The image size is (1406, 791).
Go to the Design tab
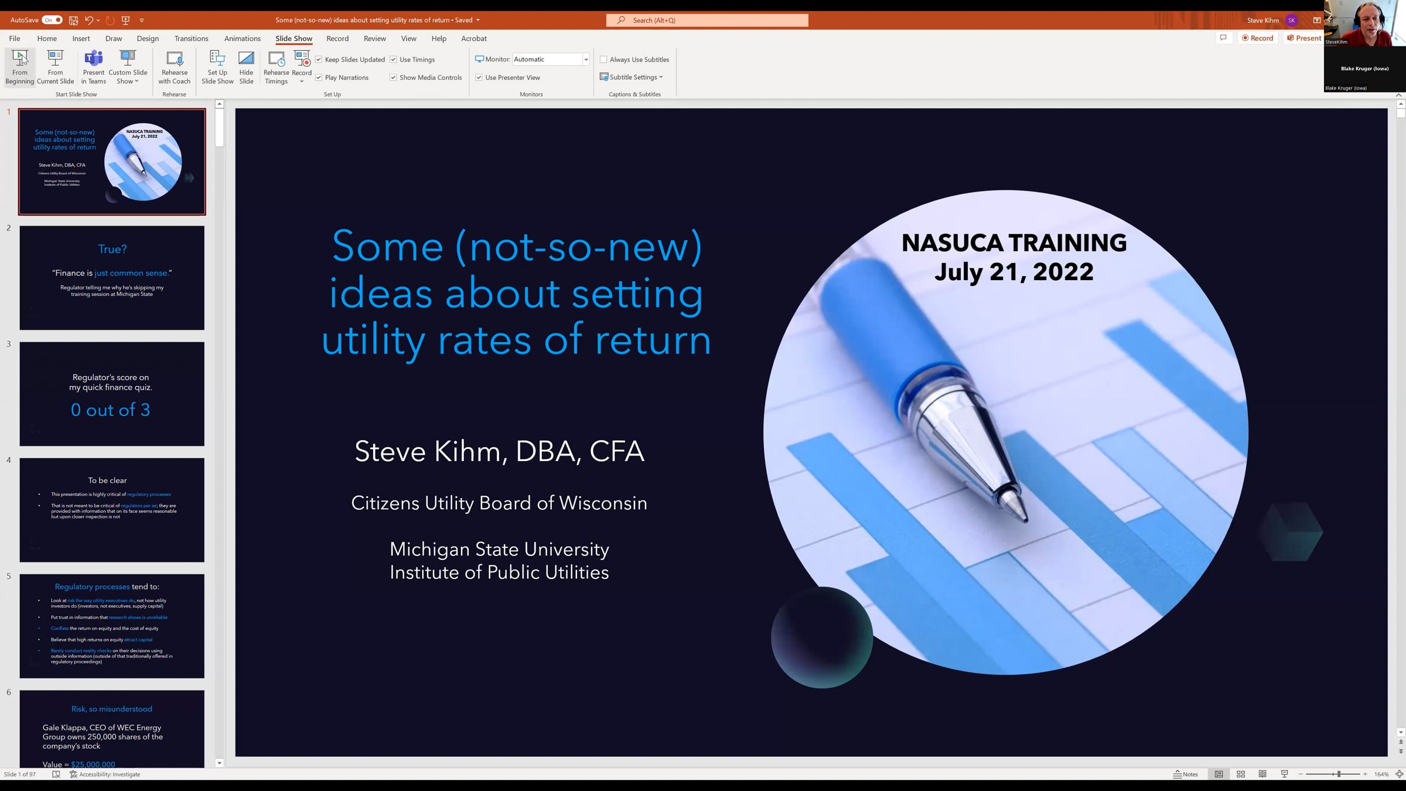pos(148,38)
